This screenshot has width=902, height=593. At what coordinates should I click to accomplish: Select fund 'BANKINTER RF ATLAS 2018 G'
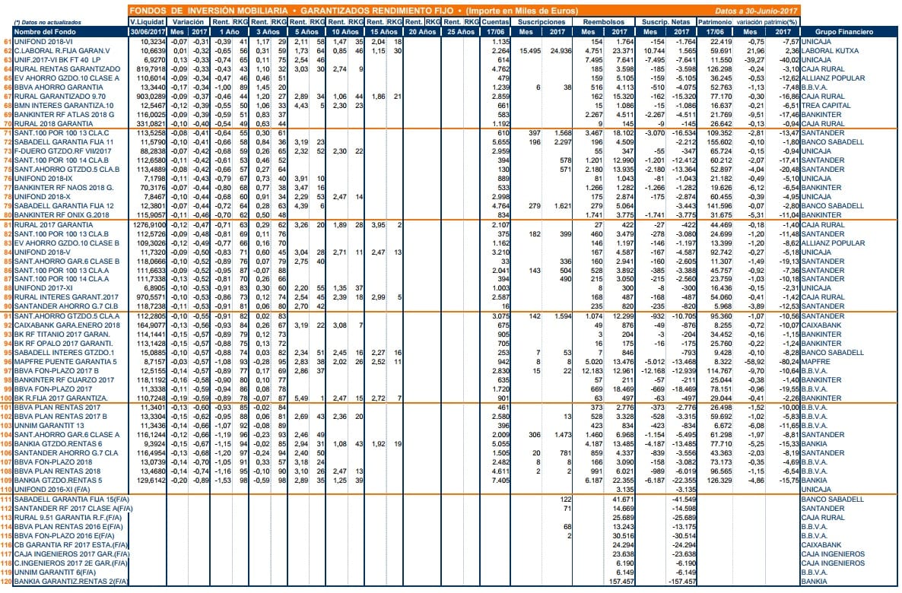tap(65, 115)
